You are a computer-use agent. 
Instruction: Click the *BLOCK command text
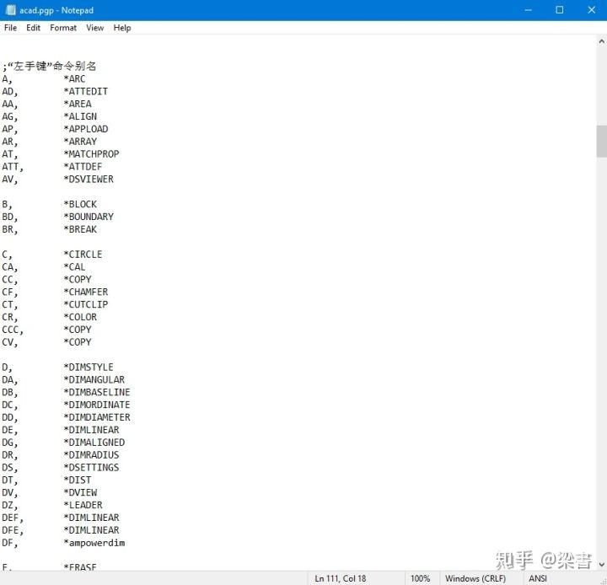80,204
